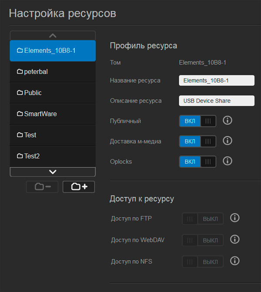Select the peterbal share
This screenshot has height=292, width=261.
click(x=53, y=72)
